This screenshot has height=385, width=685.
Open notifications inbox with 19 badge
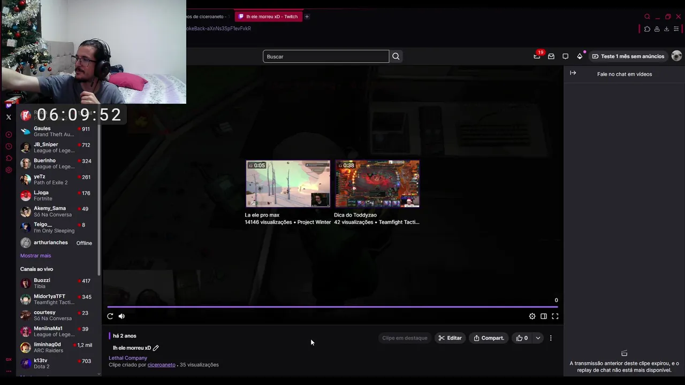pos(537,56)
